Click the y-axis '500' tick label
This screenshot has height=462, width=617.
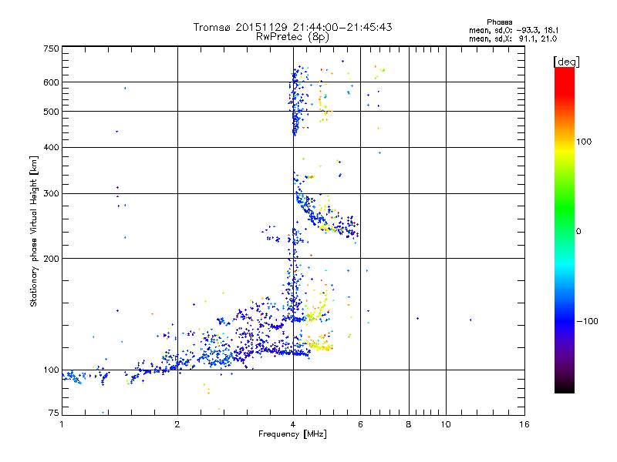pyautogui.click(x=51, y=112)
